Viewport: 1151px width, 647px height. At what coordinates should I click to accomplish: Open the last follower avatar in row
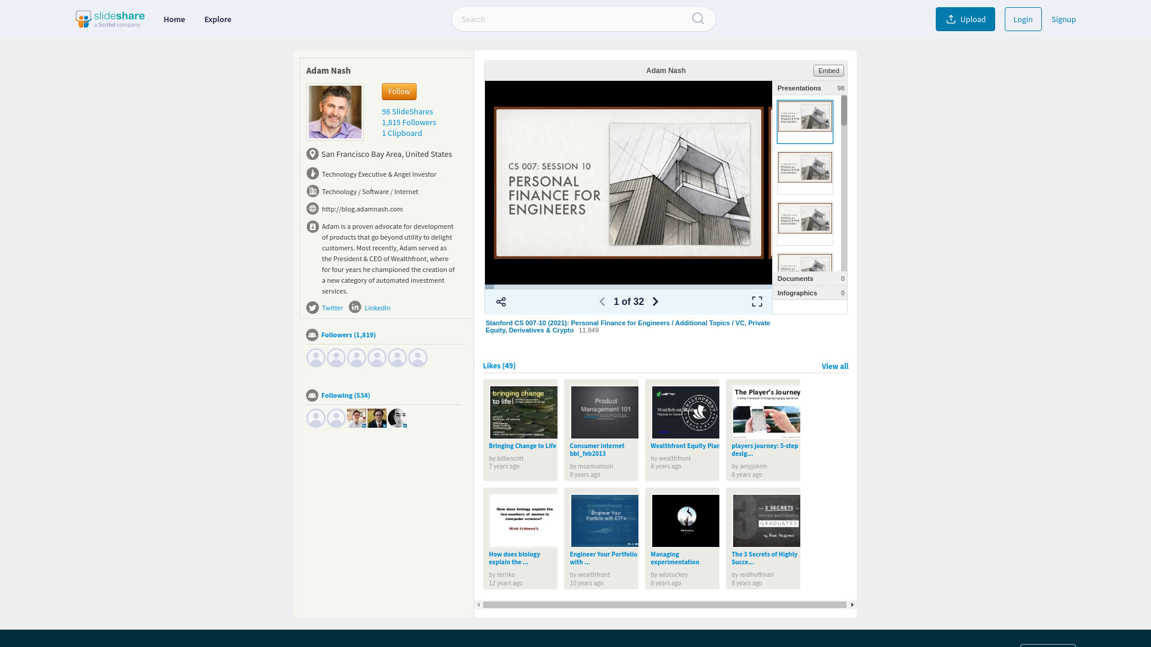[418, 358]
